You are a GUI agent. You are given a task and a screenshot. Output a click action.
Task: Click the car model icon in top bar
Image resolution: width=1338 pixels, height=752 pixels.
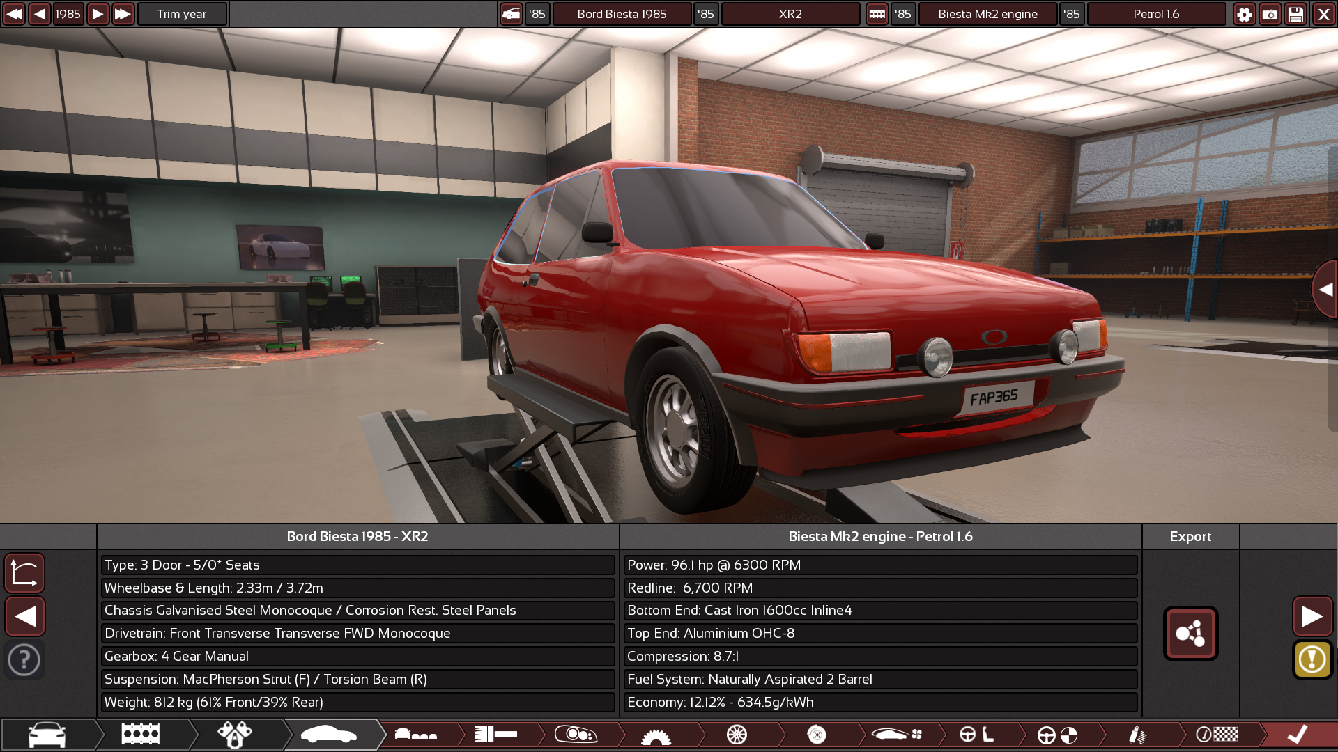[x=512, y=14]
